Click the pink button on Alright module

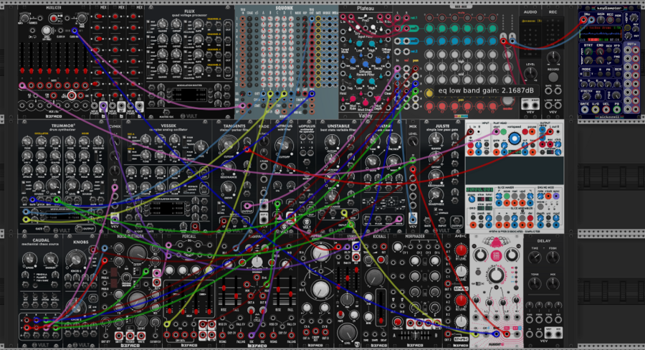(x=496, y=255)
